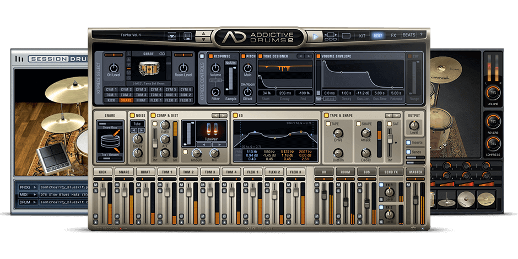This screenshot has height=259, width=518.
Task: Click the FX 1 Level knob
Action: coord(390,192)
